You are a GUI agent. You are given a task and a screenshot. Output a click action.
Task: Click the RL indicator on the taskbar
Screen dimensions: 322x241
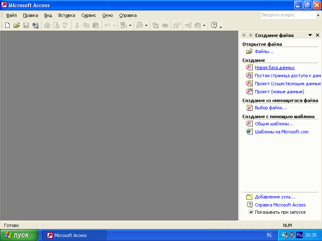(x=269, y=235)
